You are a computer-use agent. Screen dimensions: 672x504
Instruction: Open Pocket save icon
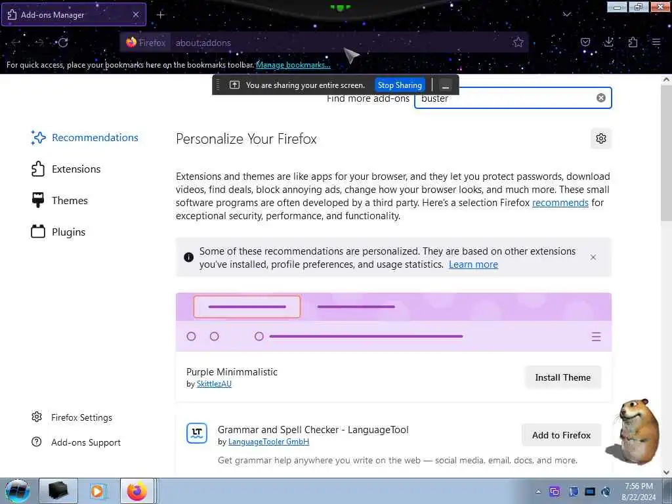coord(585,42)
